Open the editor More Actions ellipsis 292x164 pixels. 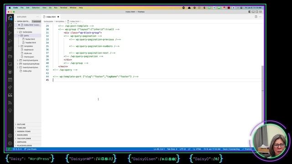click(x=260, y=17)
